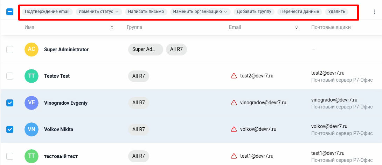Click email test1@devr7.ru in Email column

257,156
